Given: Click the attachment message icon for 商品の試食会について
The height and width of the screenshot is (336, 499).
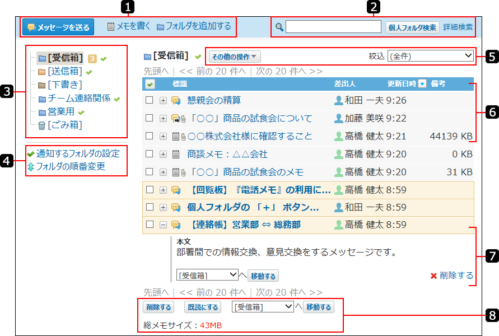Looking at the screenshot, I should (x=176, y=118).
